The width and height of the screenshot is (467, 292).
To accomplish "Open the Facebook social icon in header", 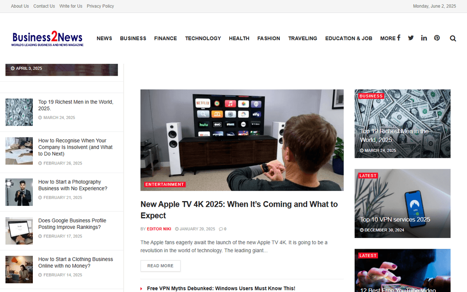I will coord(399,38).
